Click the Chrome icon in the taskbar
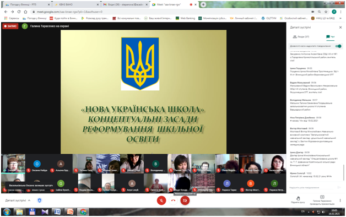346x217 pixels. click(x=83, y=212)
